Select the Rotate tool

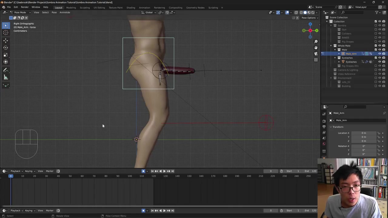[5, 48]
